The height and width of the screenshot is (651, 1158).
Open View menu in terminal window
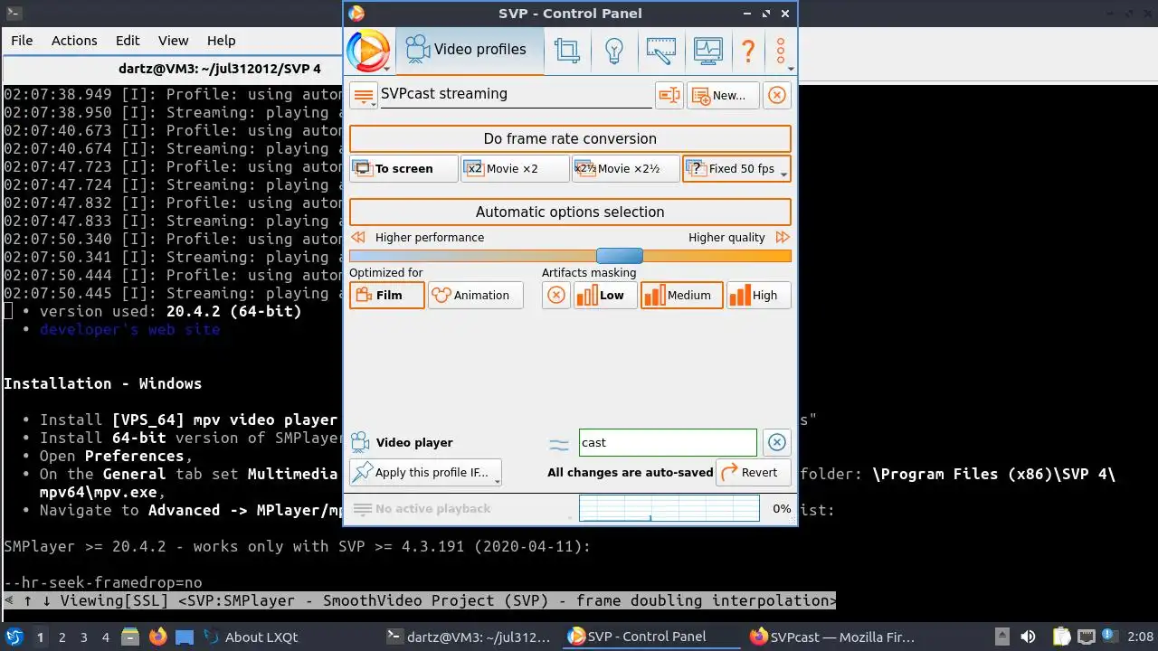tap(173, 41)
